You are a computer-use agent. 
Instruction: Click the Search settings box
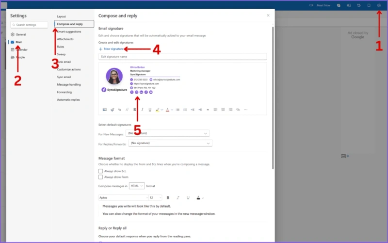(x=29, y=25)
